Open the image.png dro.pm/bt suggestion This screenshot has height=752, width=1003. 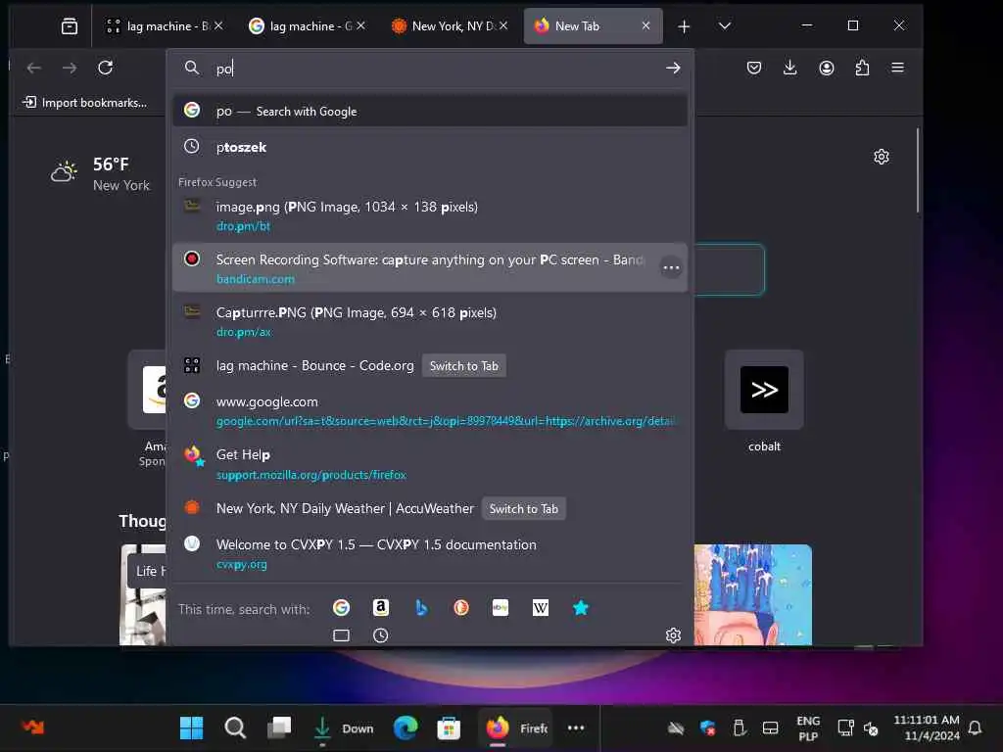coord(430,215)
